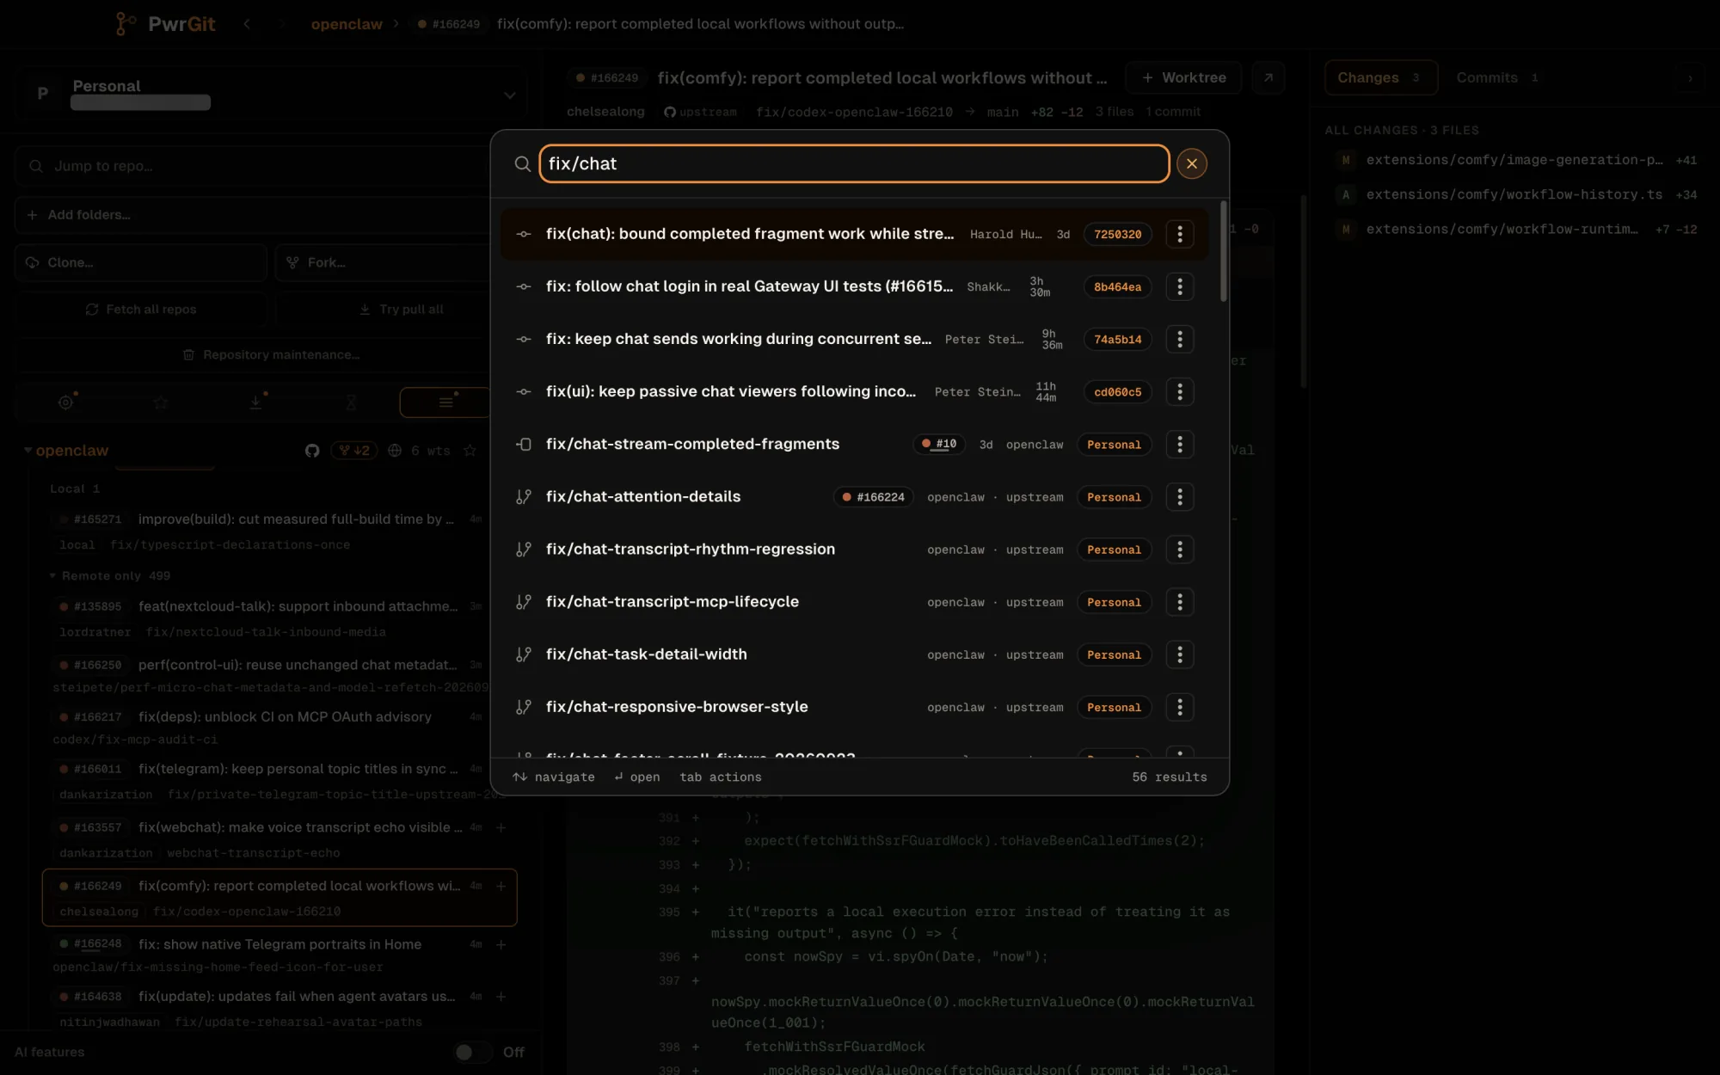Select fix/chat-attention-details branch result

coord(854,496)
